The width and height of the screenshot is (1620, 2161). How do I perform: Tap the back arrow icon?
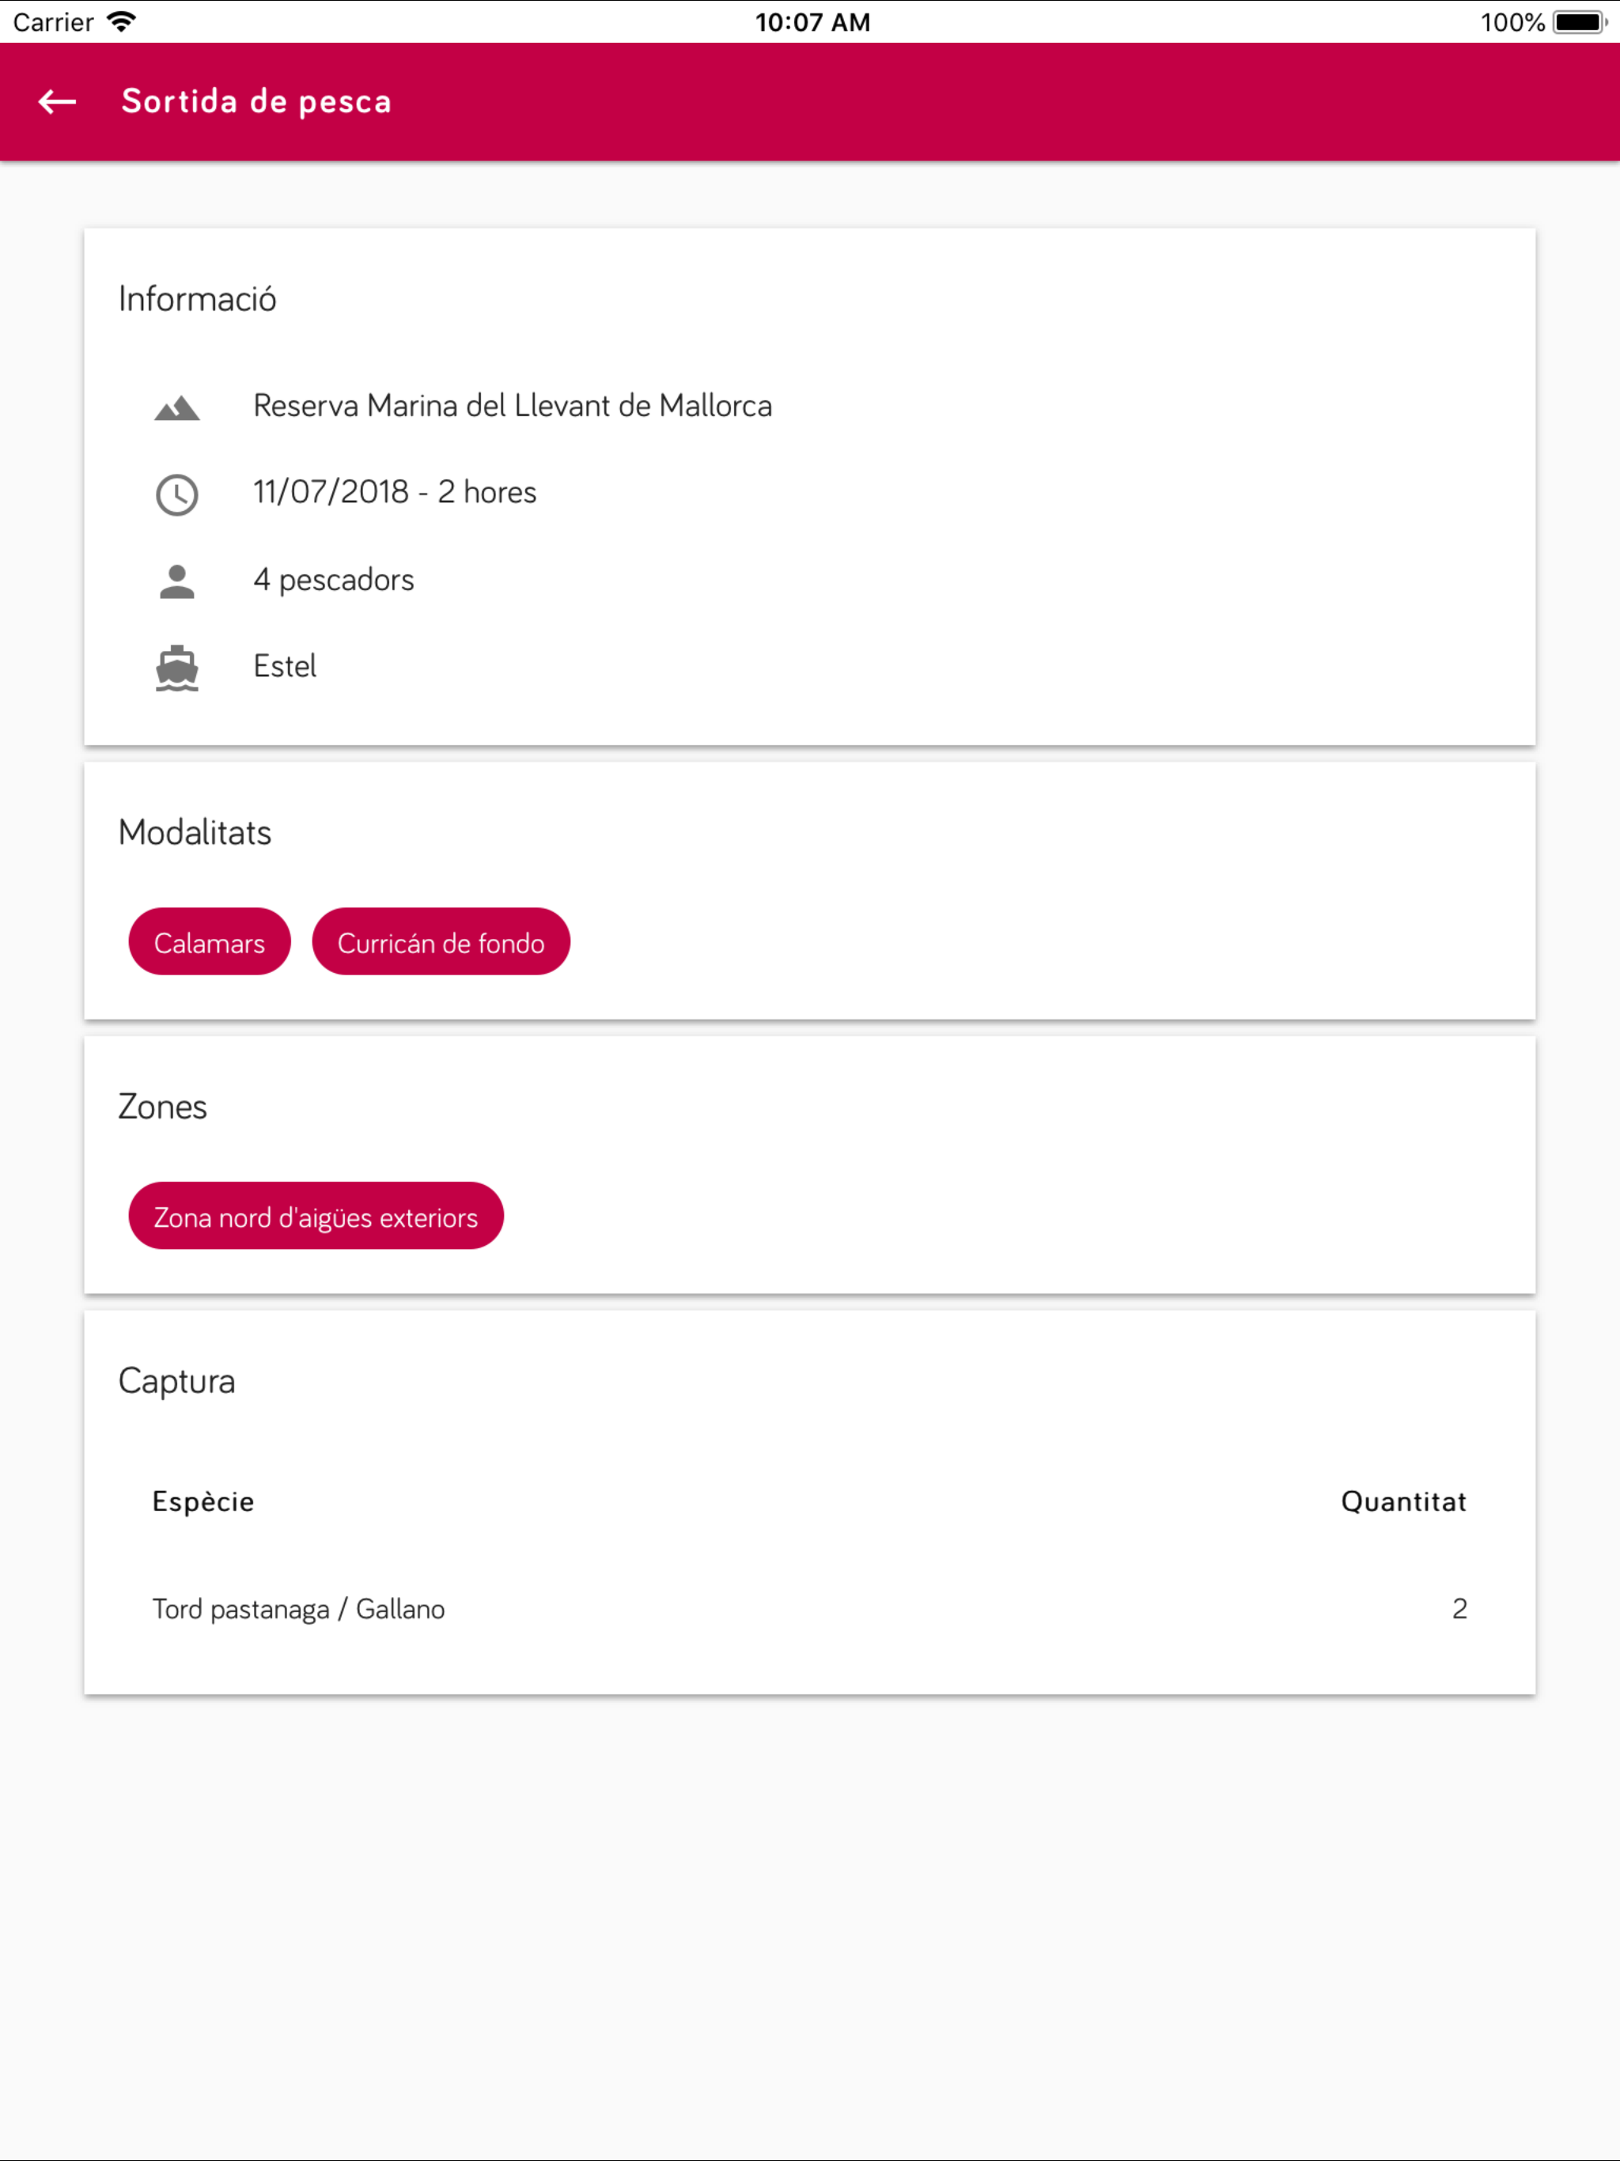57,101
